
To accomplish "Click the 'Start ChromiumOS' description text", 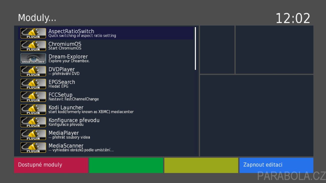I will (x=65, y=48).
